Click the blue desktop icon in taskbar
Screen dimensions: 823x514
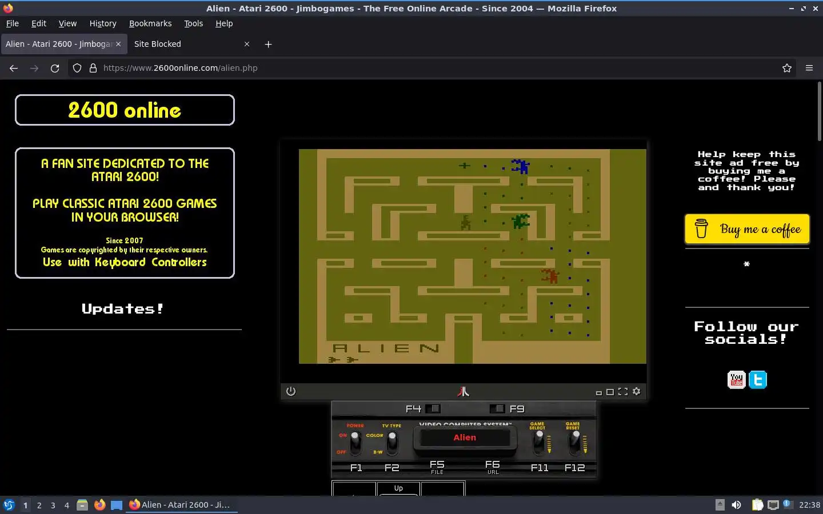[x=117, y=505]
